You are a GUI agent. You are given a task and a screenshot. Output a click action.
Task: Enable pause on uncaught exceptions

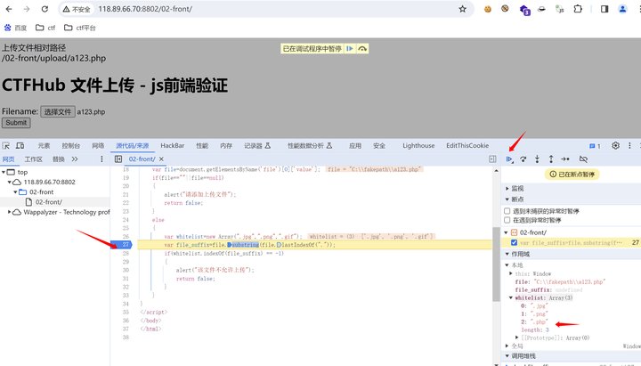(507, 211)
